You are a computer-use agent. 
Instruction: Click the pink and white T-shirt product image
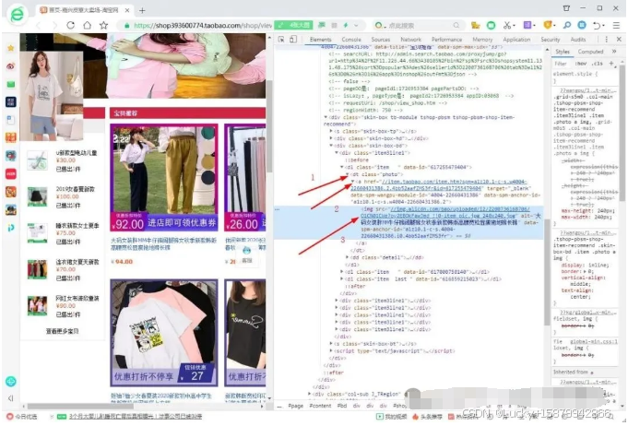[x=164, y=333]
